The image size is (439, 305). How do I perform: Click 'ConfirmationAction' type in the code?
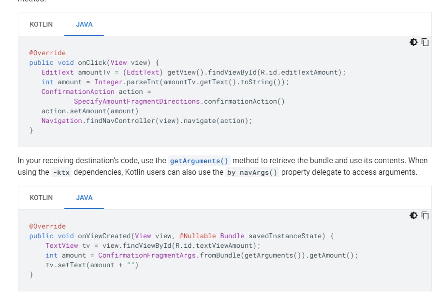pyautogui.click(x=78, y=91)
